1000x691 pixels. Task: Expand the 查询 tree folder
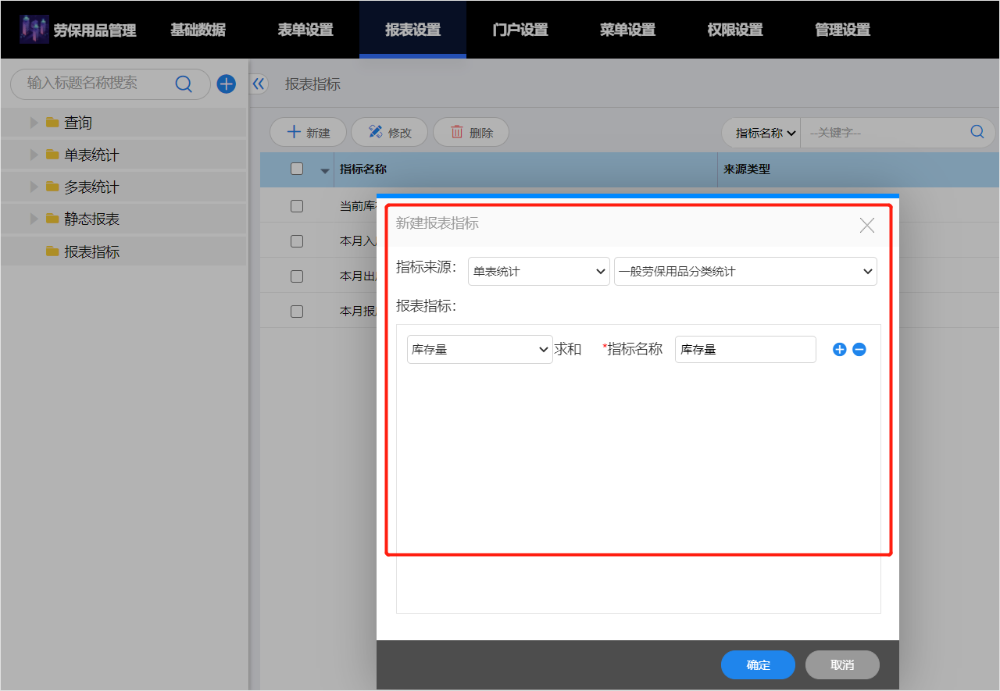click(x=34, y=123)
